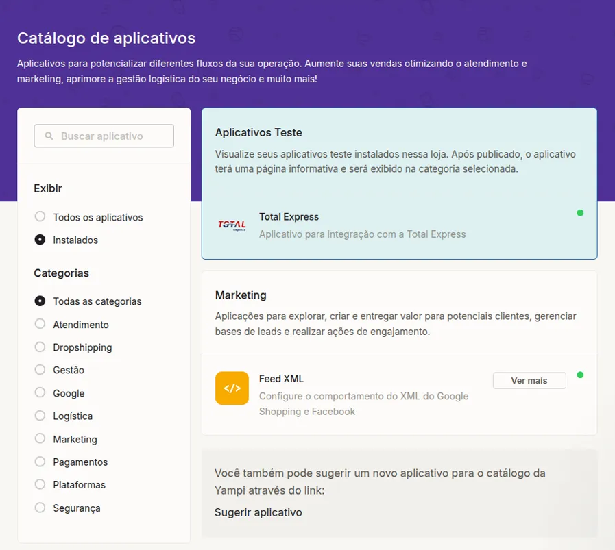
Task: Click the 'Catálogo de aplicativos' heading
Action: click(106, 38)
